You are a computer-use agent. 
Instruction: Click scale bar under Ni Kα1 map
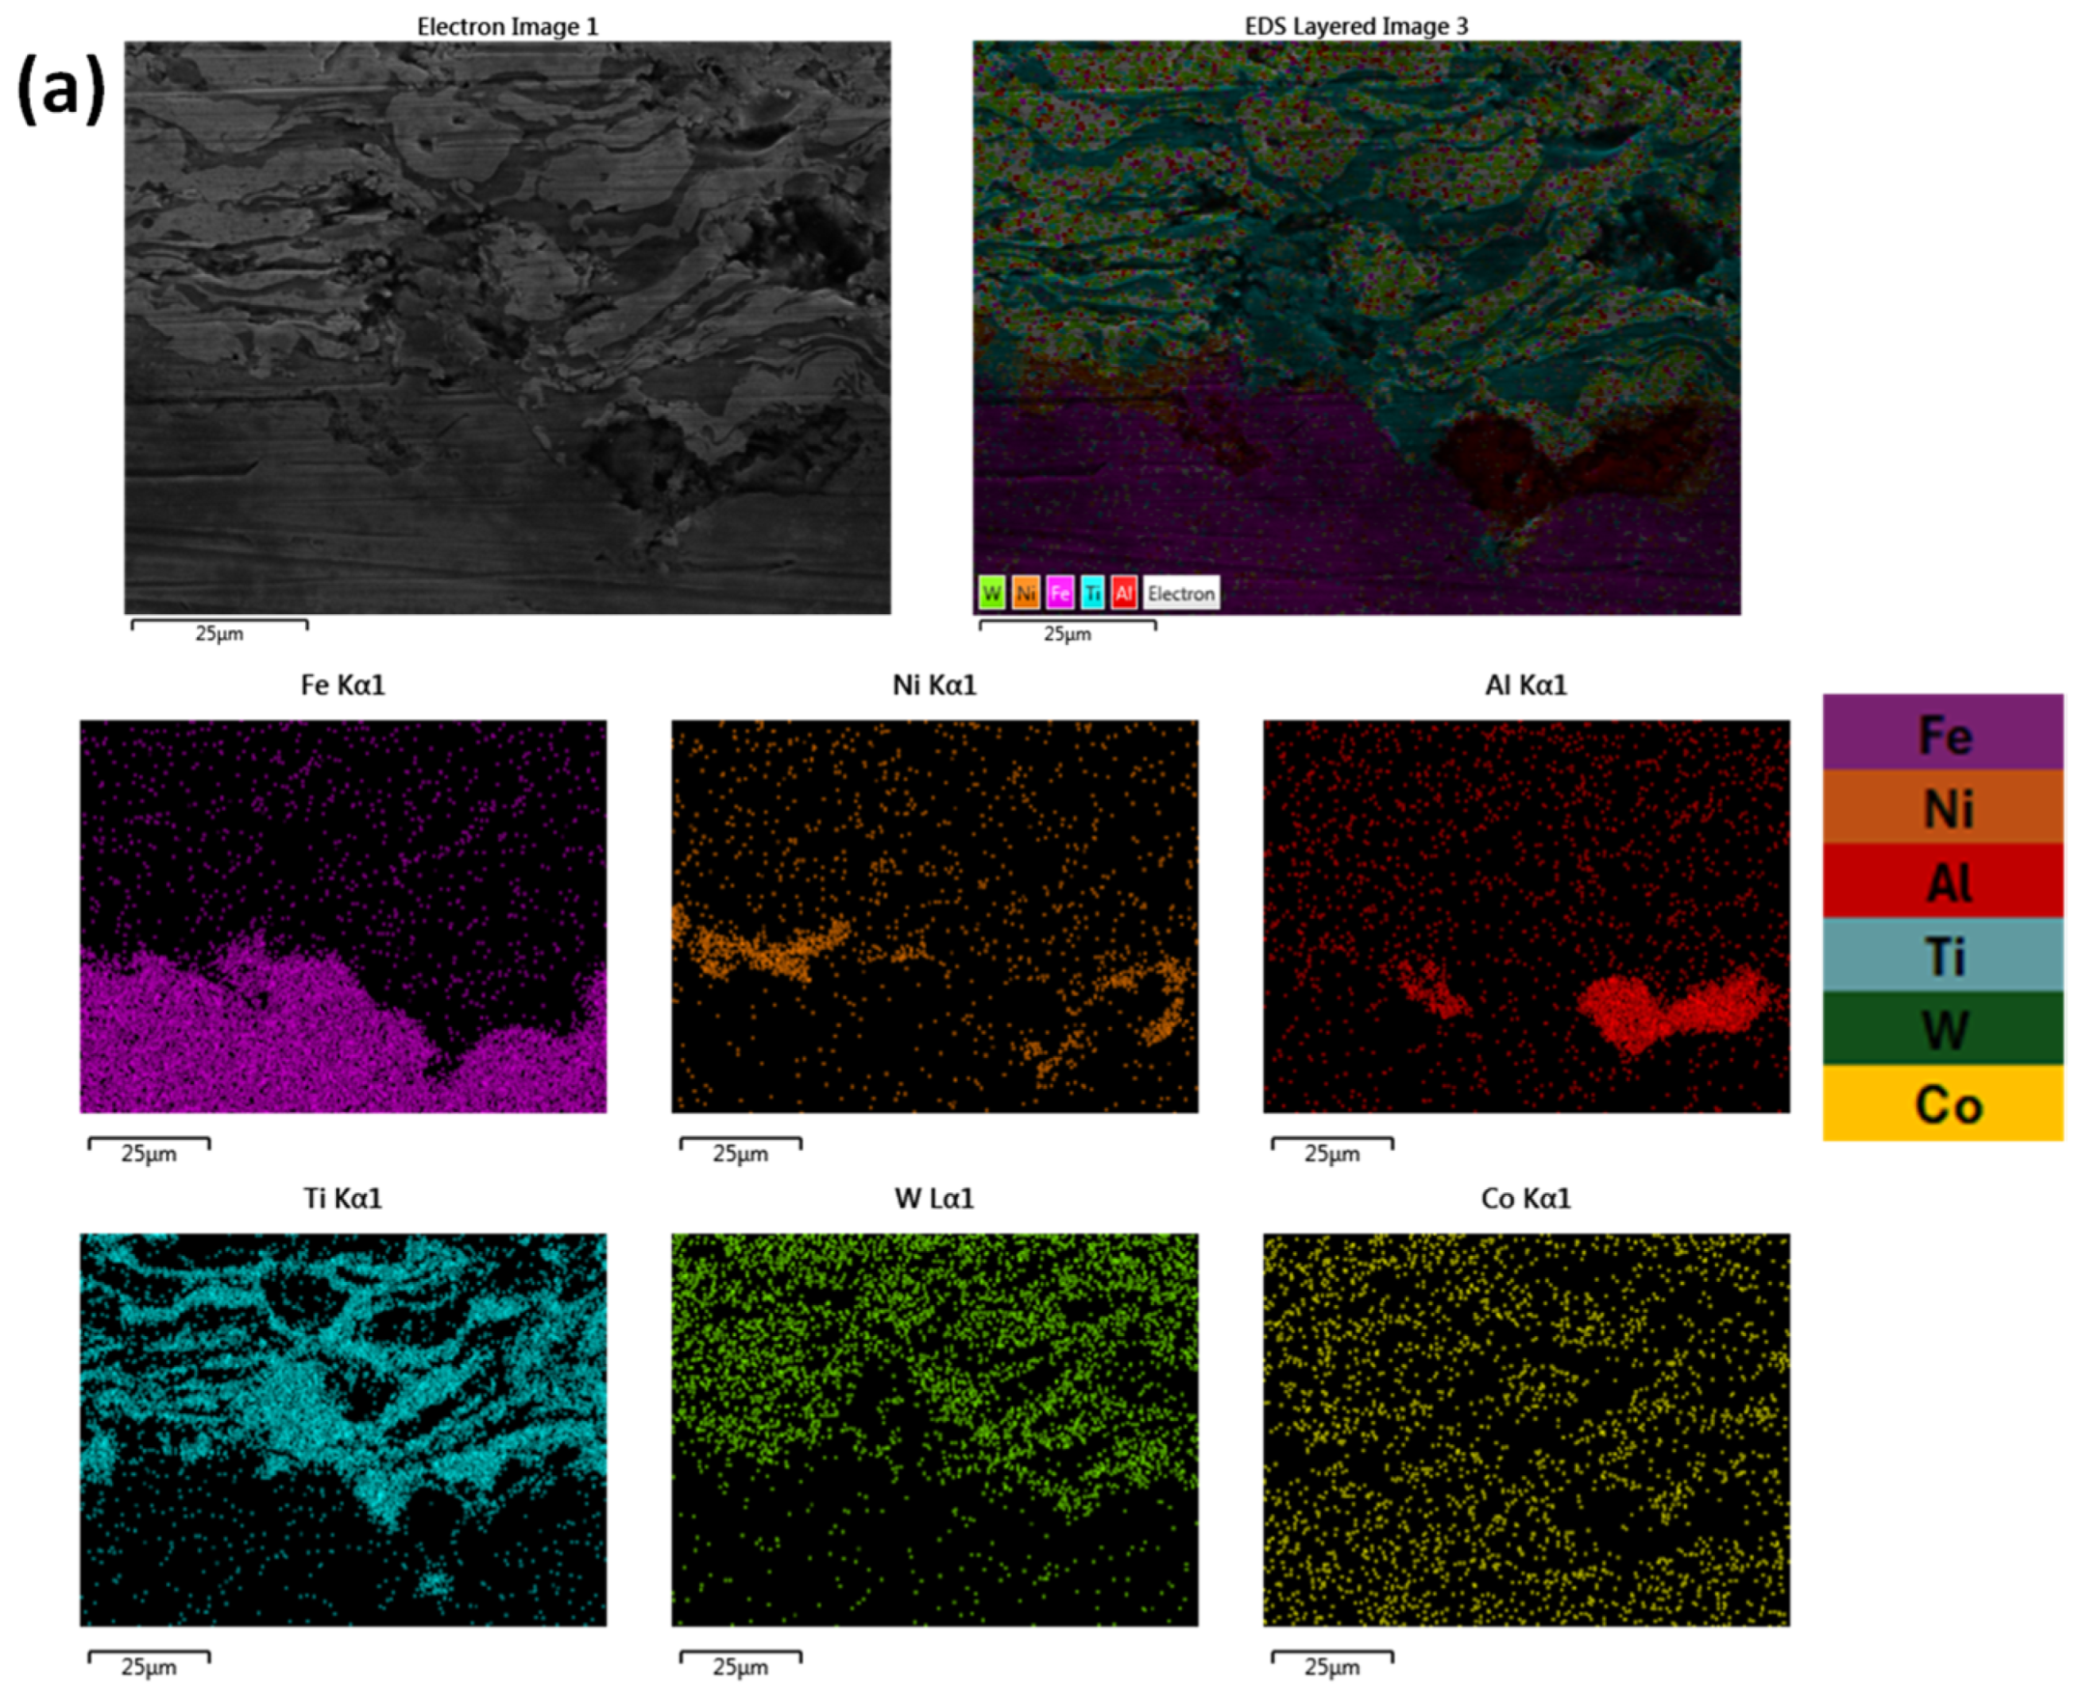[740, 1144]
